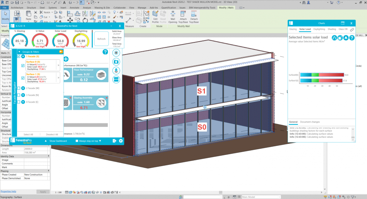Click the Glazing Assembly window icon
Image resolution: width=367 pixels, height=199 pixels.
click(101, 103)
